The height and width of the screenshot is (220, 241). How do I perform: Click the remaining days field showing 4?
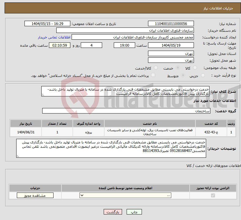point(91,45)
